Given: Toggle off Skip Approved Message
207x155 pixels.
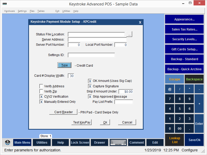Looking at the screenshot, I should [x=90, y=96].
